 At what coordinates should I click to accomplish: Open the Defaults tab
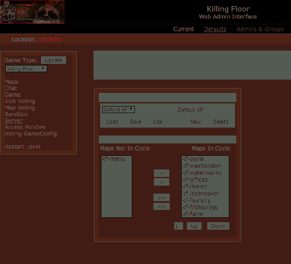pos(215,29)
